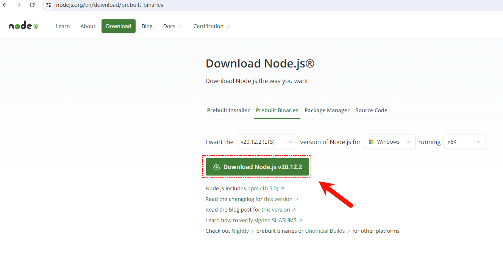Open the Blog navigation item

[x=147, y=26]
